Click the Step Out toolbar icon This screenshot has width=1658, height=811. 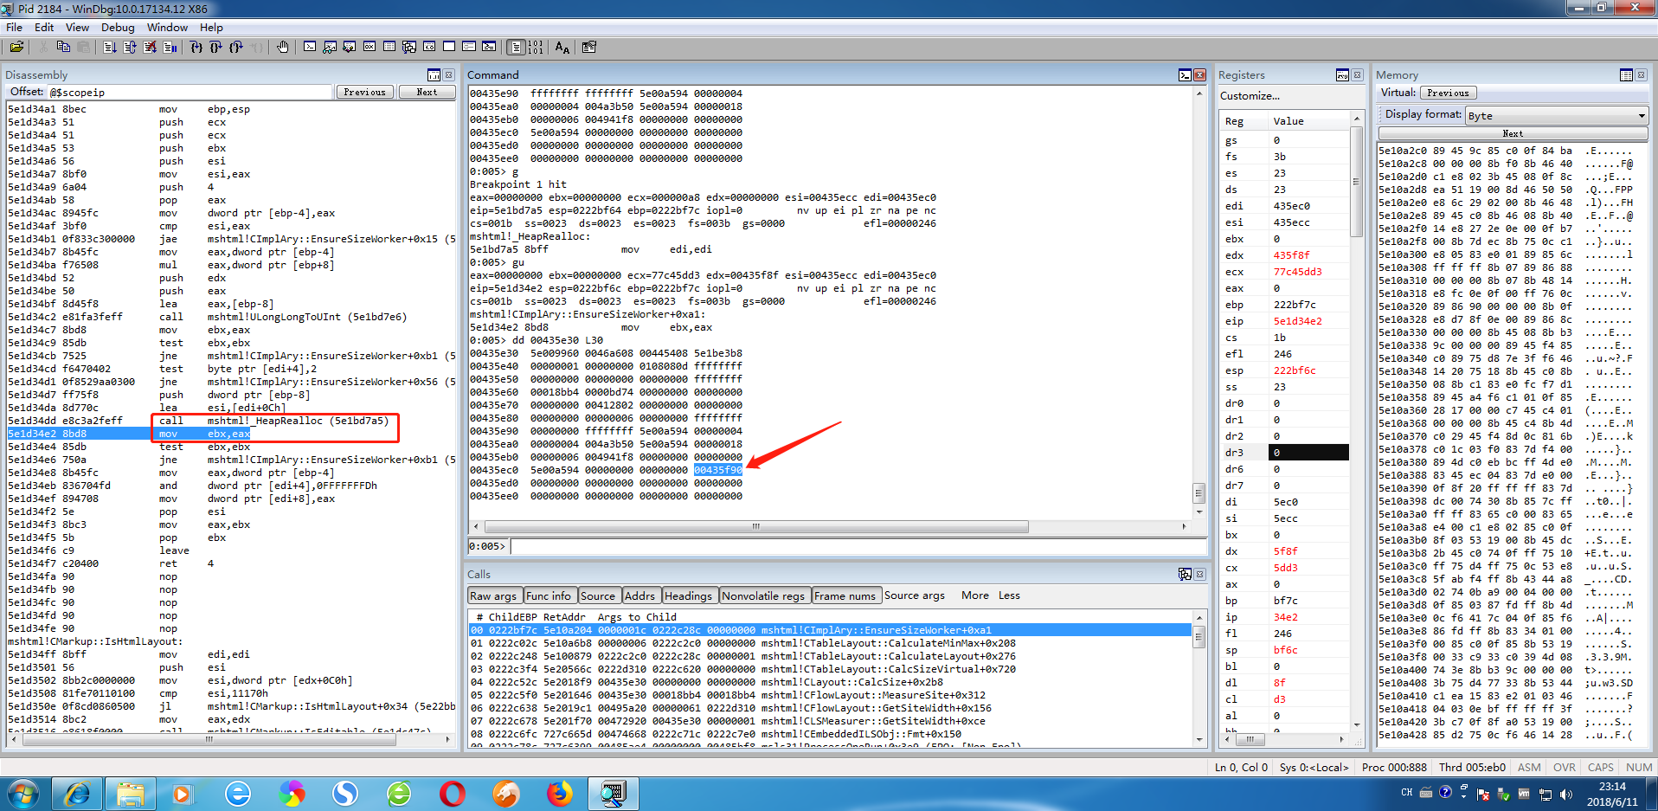click(236, 47)
